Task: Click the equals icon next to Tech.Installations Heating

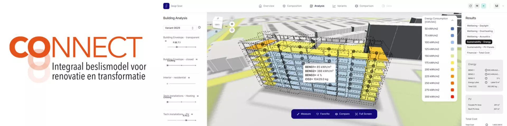Action: click(198, 96)
